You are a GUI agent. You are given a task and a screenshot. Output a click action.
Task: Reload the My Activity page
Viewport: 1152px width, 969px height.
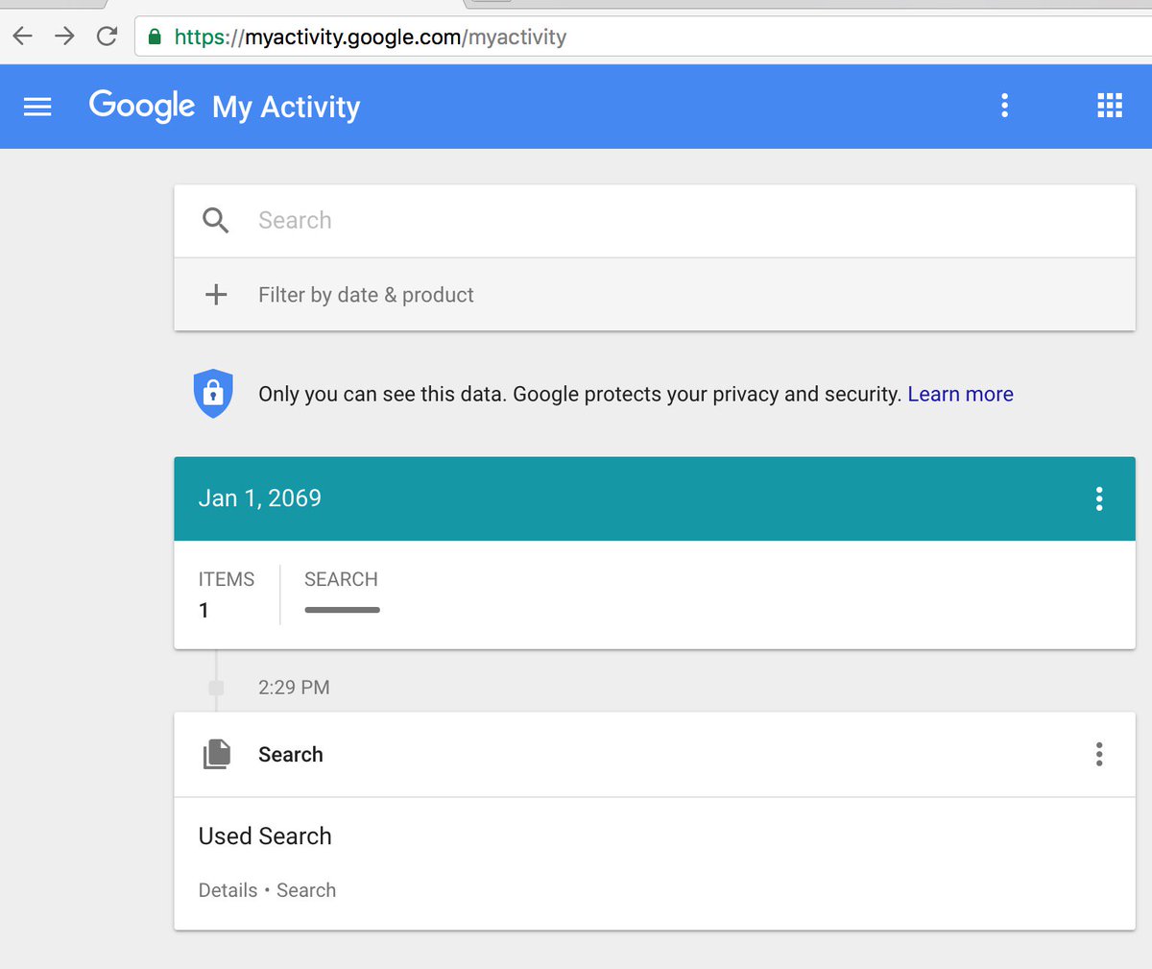(x=107, y=36)
